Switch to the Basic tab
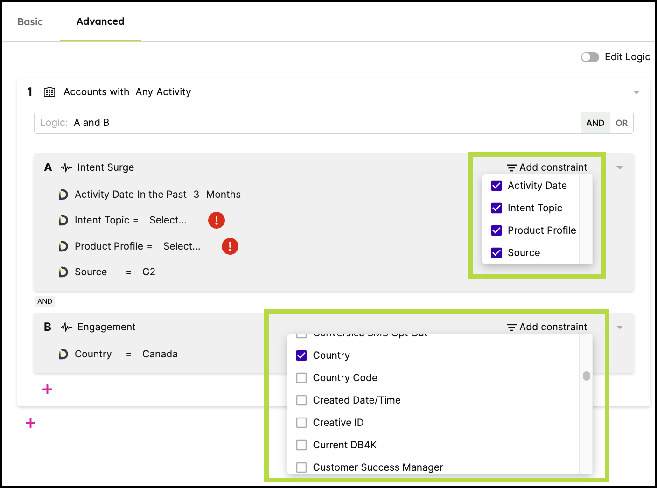The height and width of the screenshot is (488, 657). pos(30,22)
